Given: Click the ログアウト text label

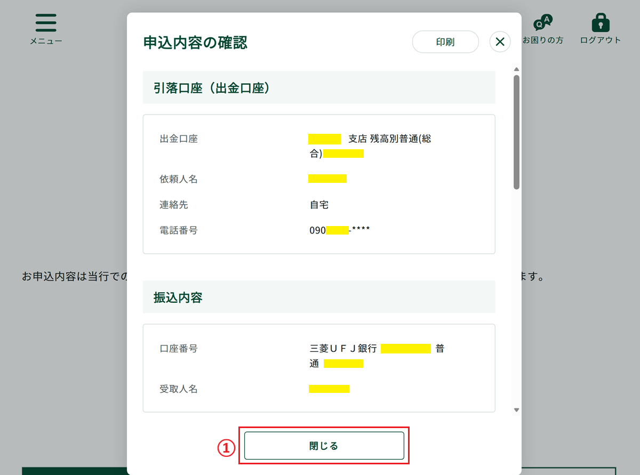Looking at the screenshot, I should pos(601,41).
